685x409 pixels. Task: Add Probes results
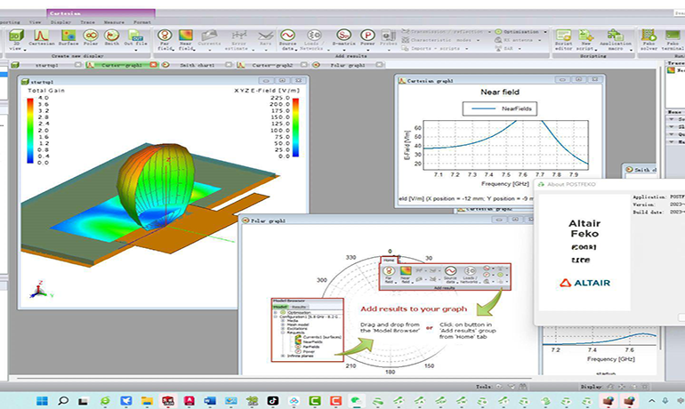pos(388,37)
